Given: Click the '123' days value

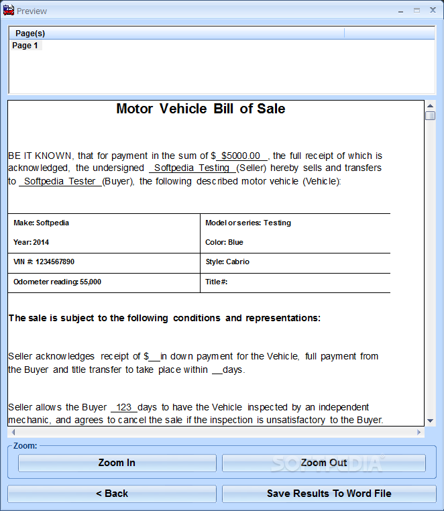Looking at the screenshot, I should tap(124, 407).
